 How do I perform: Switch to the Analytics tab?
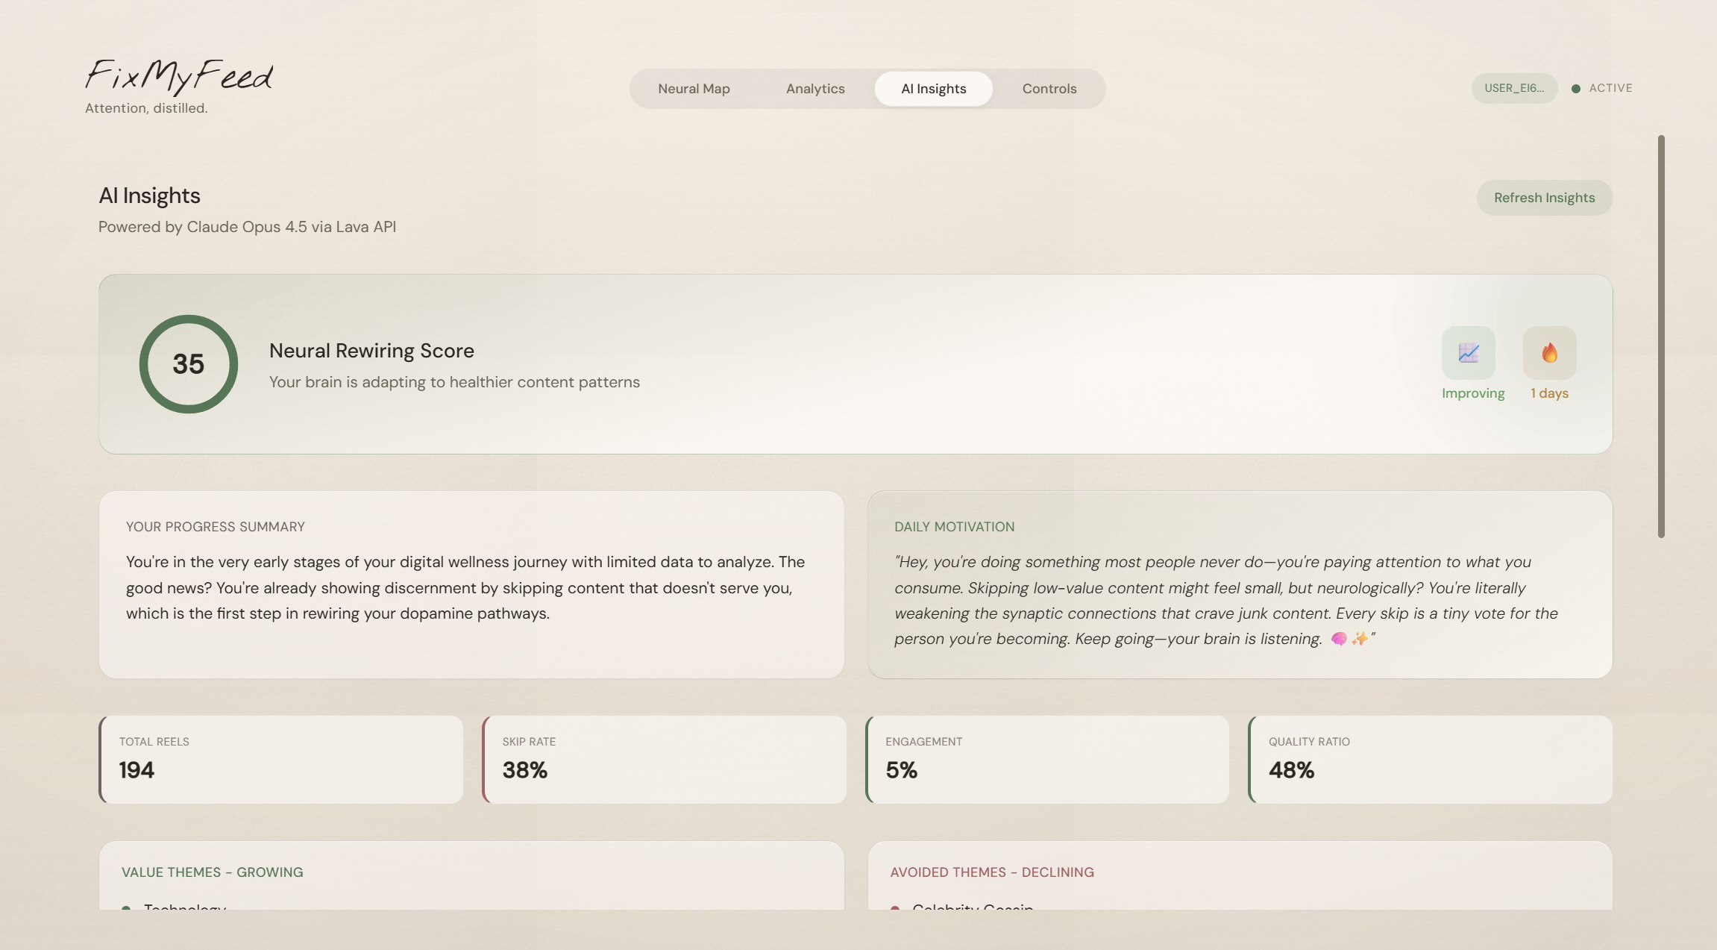[x=815, y=89]
